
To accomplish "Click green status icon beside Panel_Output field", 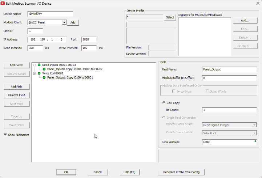I will point(44,77).
